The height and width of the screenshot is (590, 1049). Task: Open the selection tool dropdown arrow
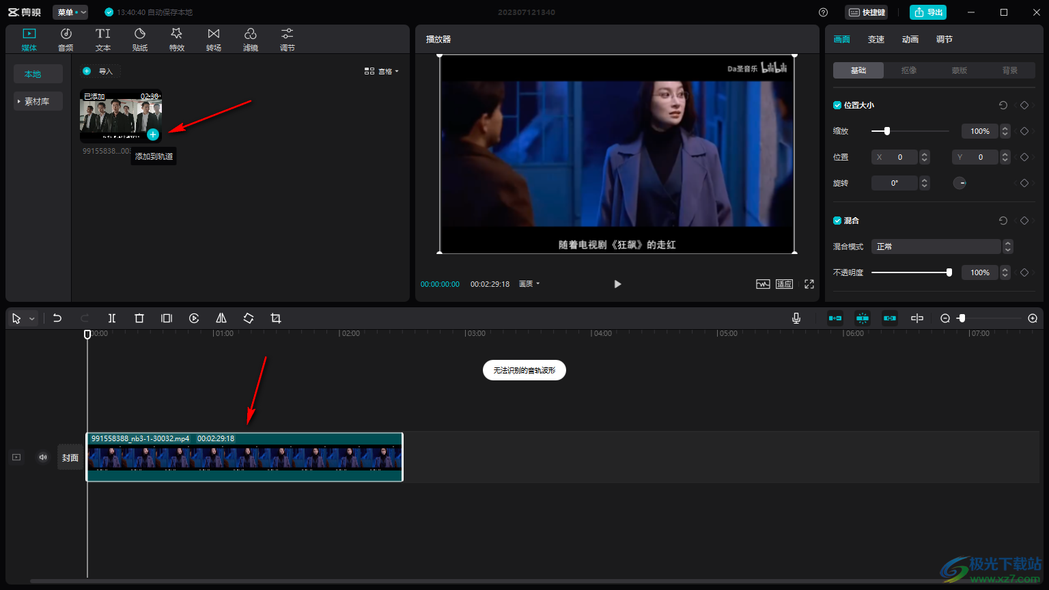[x=32, y=319]
